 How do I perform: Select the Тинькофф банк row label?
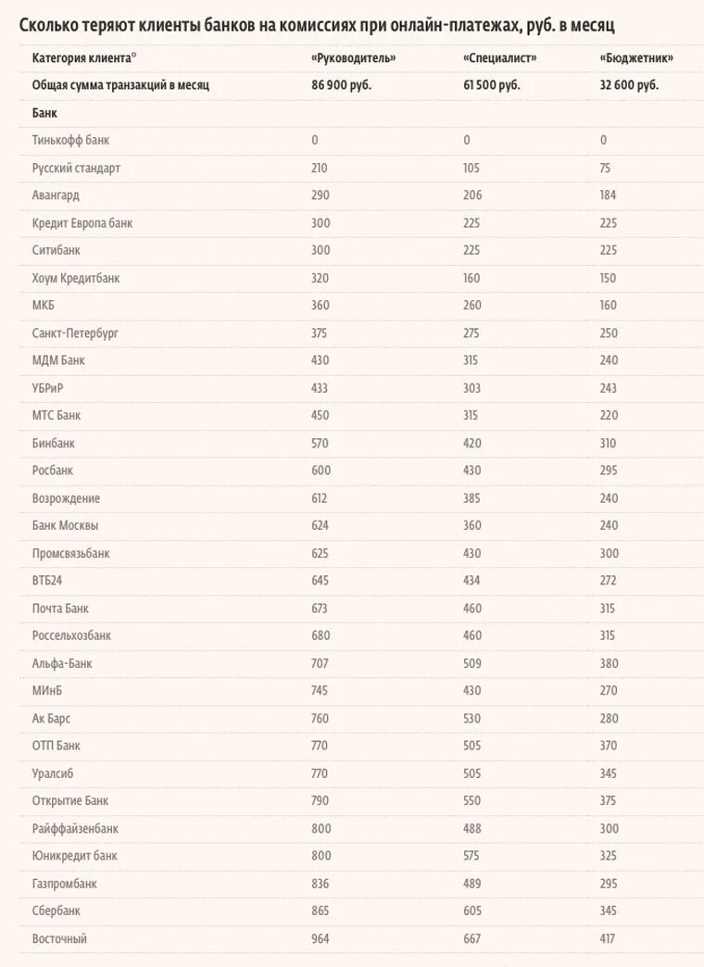(x=71, y=140)
